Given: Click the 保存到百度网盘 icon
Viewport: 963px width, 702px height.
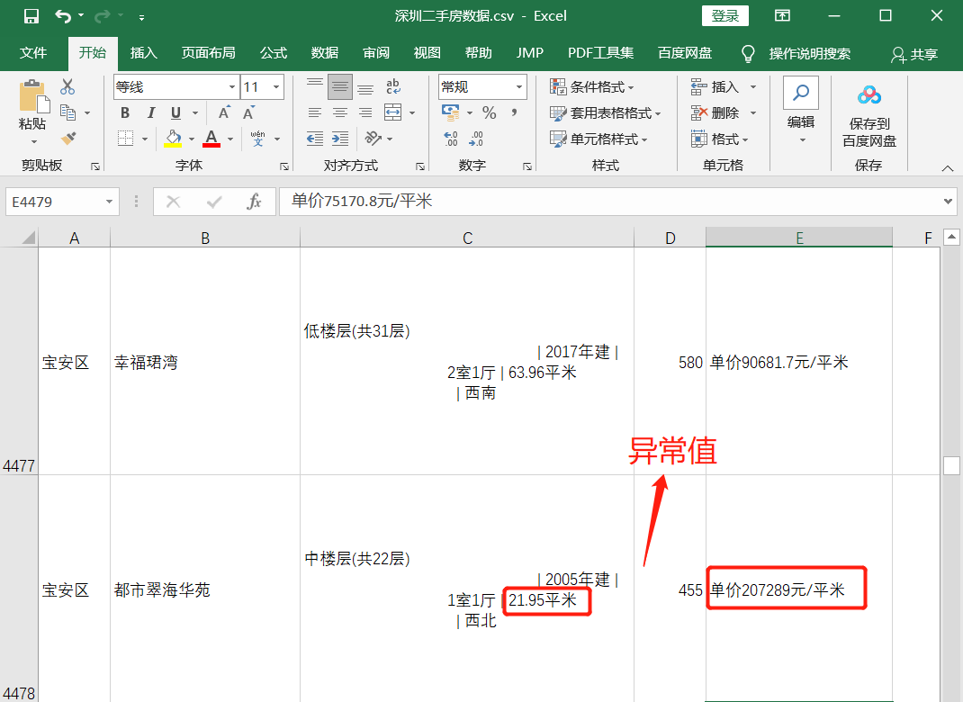Looking at the screenshot, I should (868, 94).
